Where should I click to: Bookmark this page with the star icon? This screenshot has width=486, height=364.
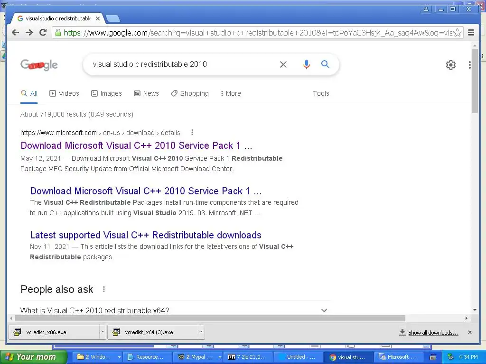coord(457,33)
